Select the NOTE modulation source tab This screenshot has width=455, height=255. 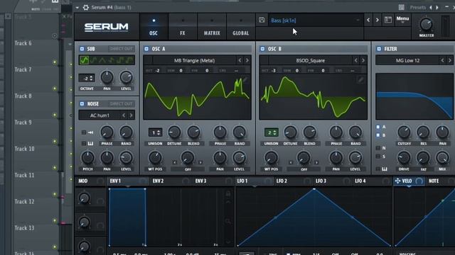[x=434, y=181]
